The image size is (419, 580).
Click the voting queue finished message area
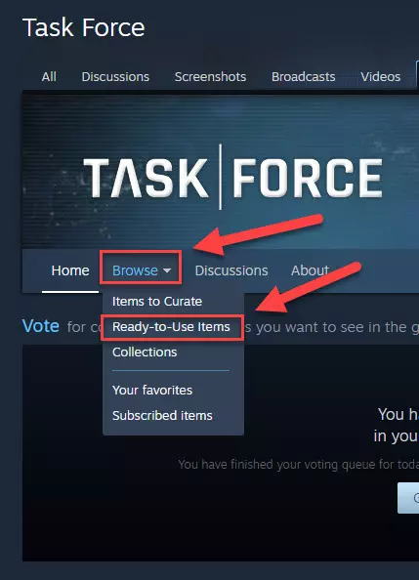point(298,465)
